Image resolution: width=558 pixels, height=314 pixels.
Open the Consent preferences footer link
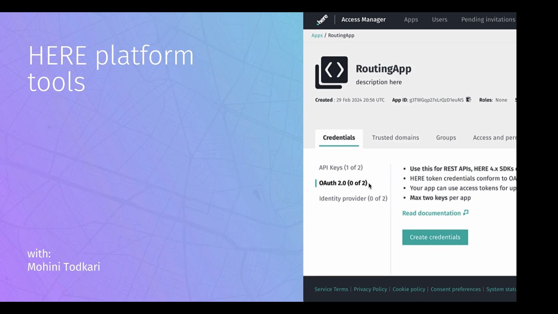click(x=456, y=289)
